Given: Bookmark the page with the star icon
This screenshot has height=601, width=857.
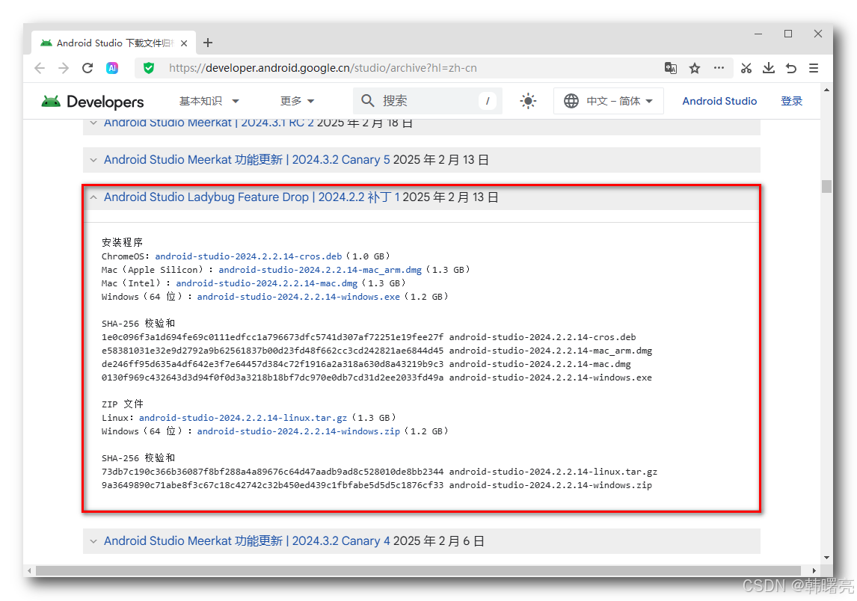Looking at the screenshot, I should pyautogui.click(x=695, y=68).
